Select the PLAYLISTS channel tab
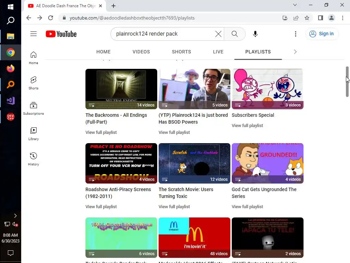Viewport: 350px width, 263px height. (258, 52)
